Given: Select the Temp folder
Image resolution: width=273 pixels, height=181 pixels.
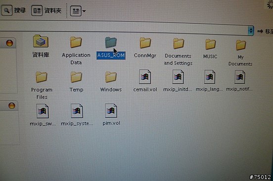Looking at the screenshot, I should [x=76, y=77].
